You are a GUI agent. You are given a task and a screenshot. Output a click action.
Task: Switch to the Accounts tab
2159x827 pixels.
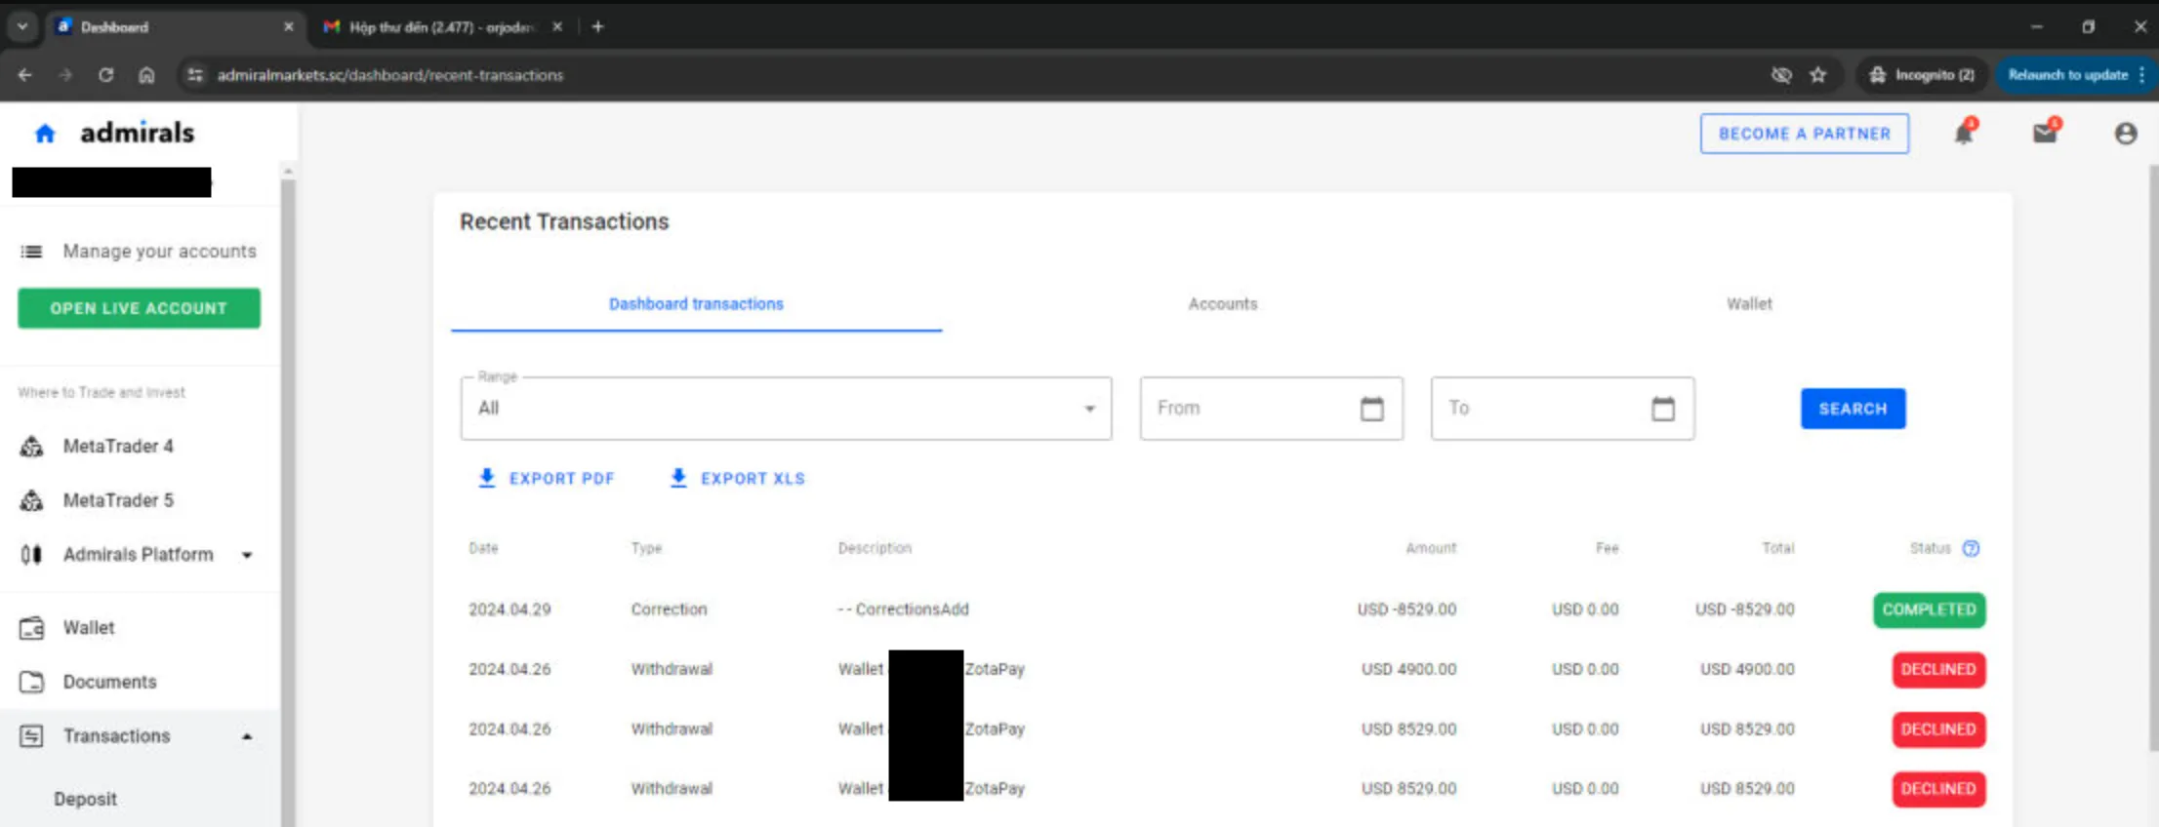[1222, 304]
